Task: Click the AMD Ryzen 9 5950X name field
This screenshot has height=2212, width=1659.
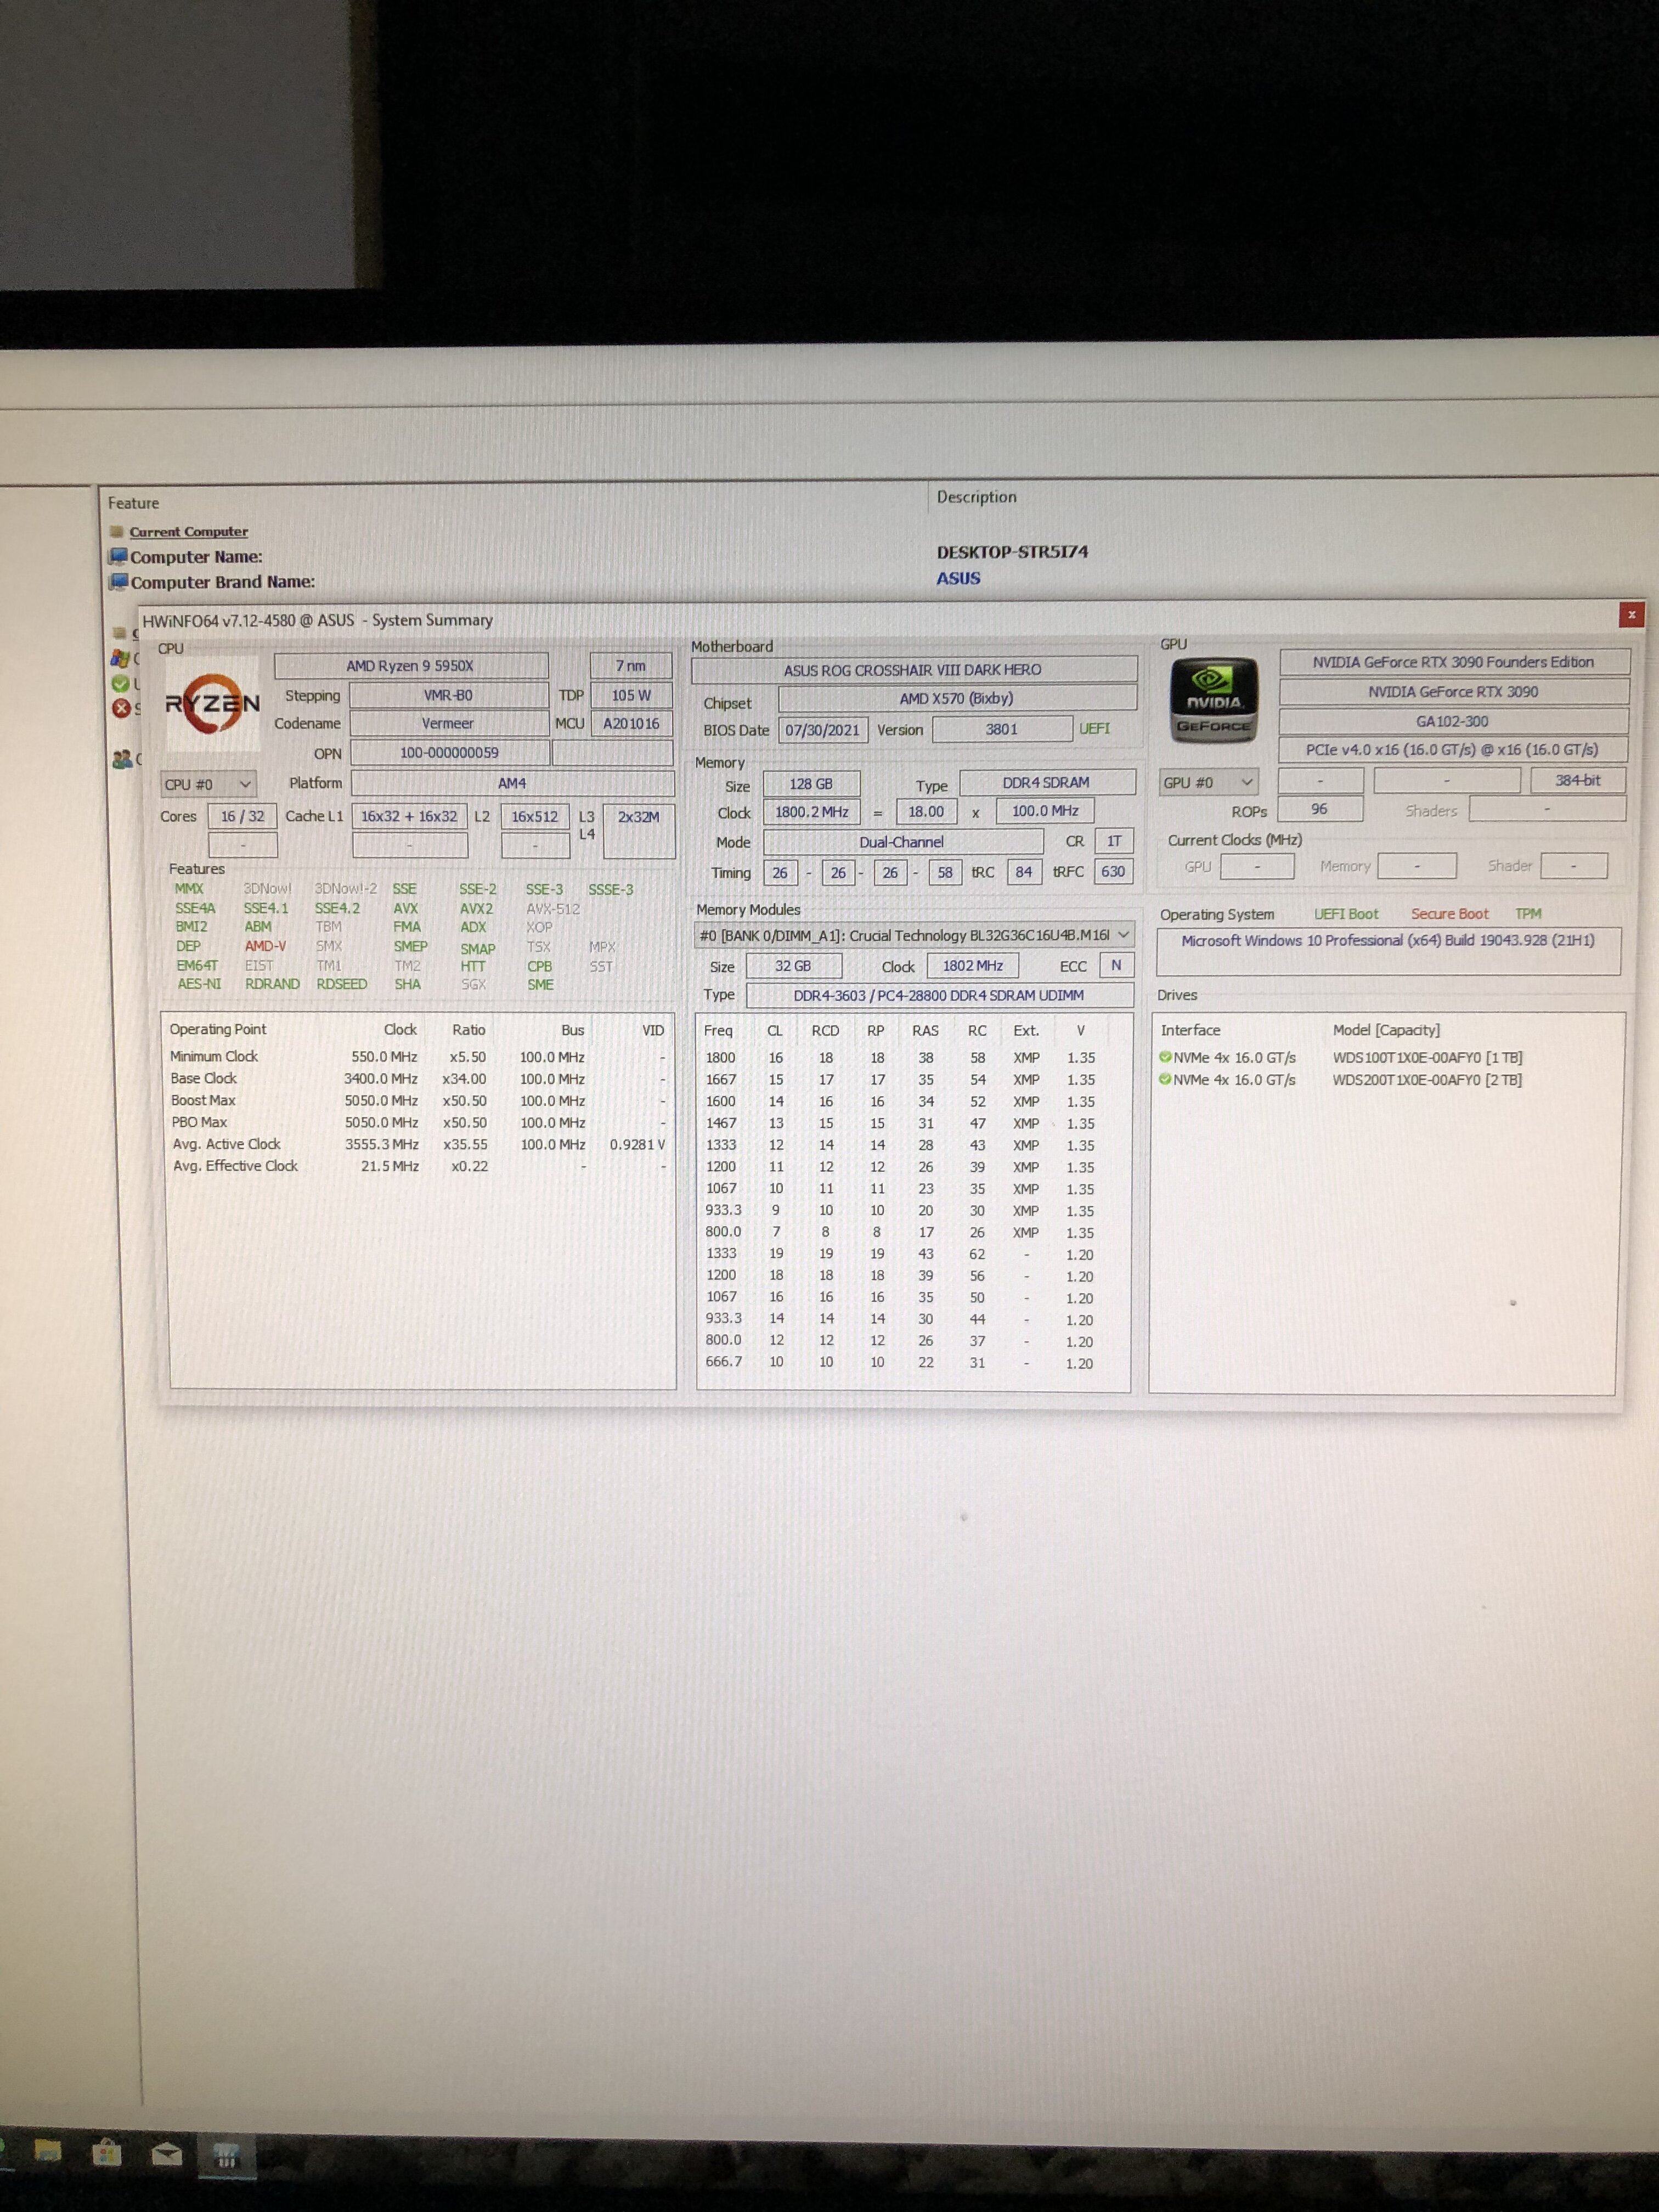Action: pyautogui.click(x=411, y=666)
